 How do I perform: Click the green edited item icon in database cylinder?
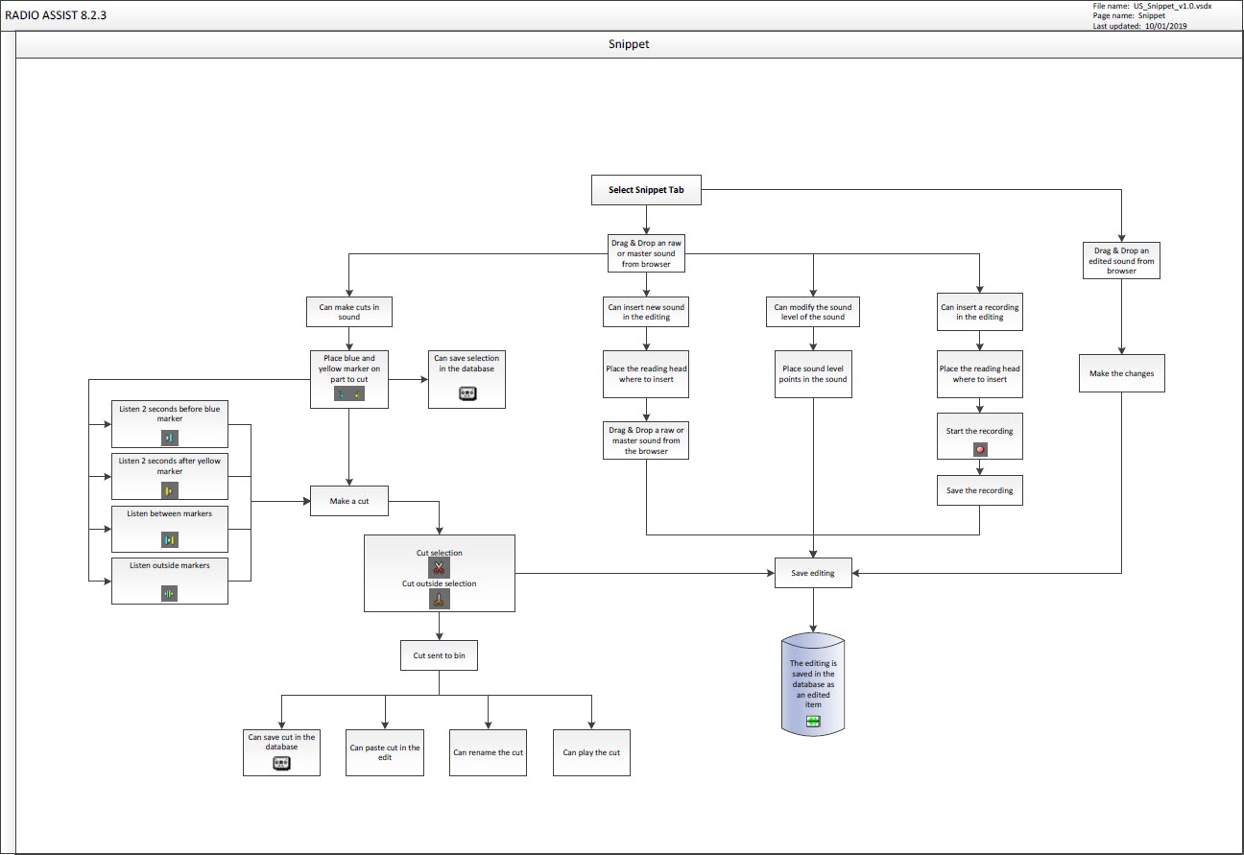point(813,722)
